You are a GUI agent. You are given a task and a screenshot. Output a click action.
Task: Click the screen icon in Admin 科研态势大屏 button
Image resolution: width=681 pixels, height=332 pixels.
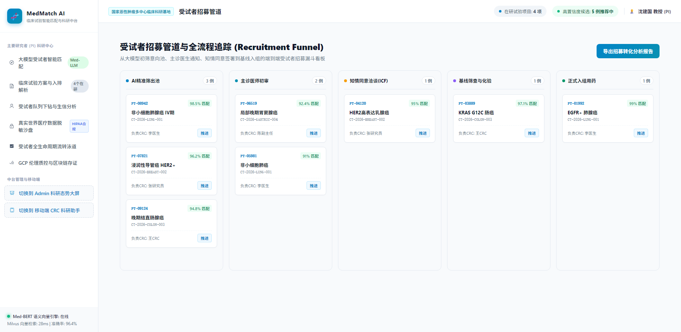pyautogui.click(x=12, y=193)
